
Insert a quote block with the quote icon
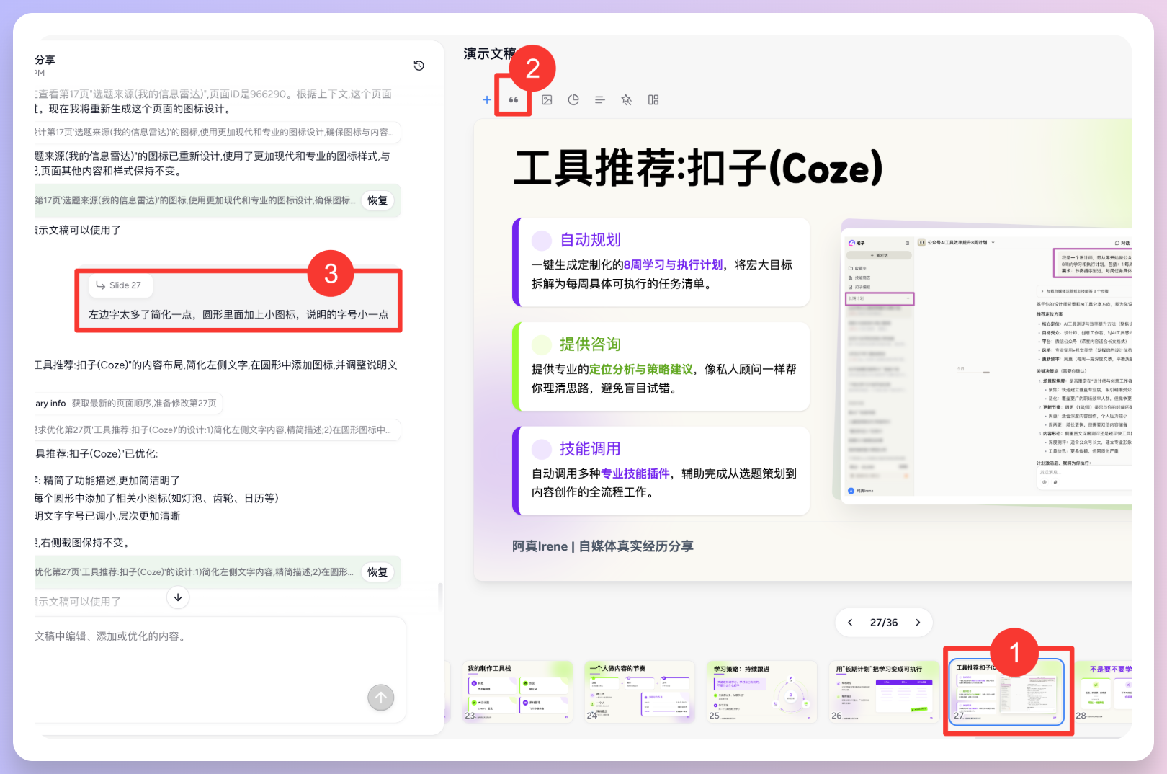click(x=513, y=99)
